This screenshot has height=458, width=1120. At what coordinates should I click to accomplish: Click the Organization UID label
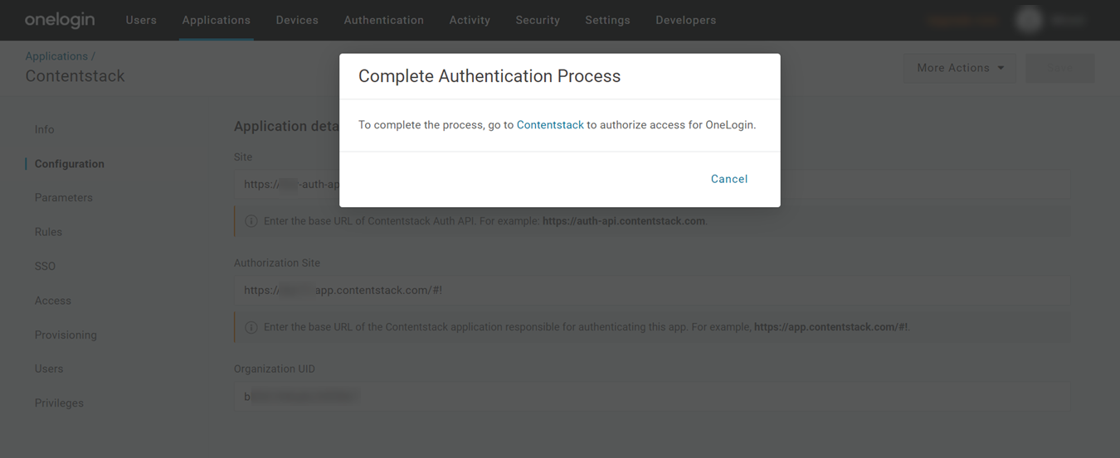coord(275,369)
